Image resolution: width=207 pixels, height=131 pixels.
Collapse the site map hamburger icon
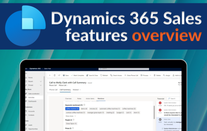[x=26, y=73]
